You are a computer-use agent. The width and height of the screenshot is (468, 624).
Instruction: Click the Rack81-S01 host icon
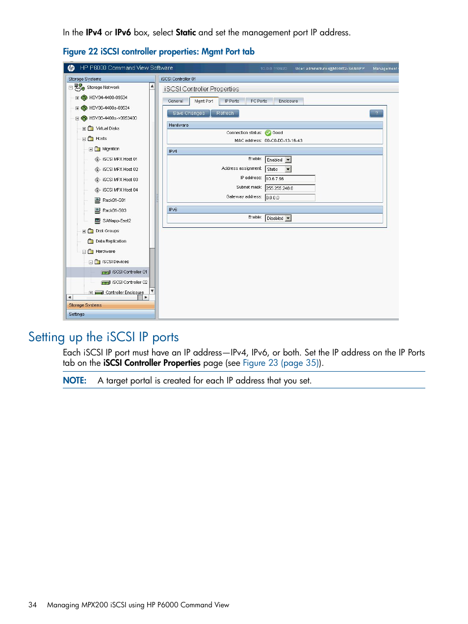pyautogui.click(x=98, y=200)
